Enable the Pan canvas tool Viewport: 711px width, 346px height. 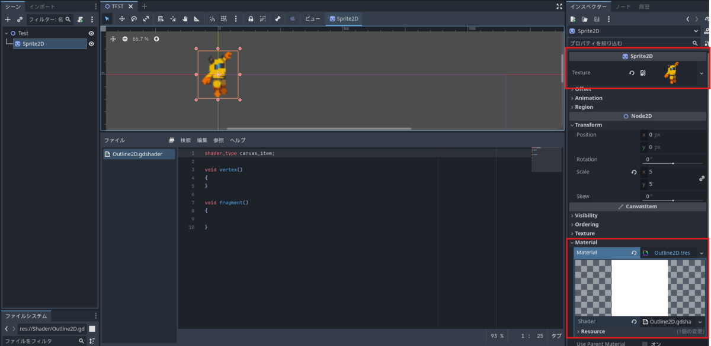185,18
